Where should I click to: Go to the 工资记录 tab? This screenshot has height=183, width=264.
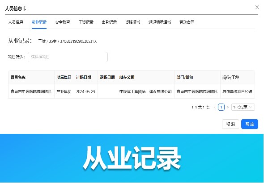click(x=86, y=22)
